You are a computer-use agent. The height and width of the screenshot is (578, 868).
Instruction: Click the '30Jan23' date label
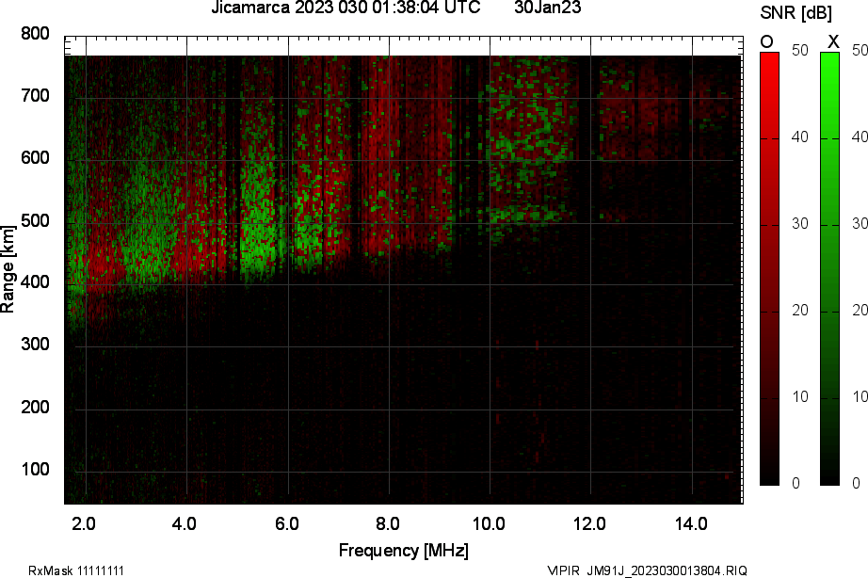(x=548, y=8)
